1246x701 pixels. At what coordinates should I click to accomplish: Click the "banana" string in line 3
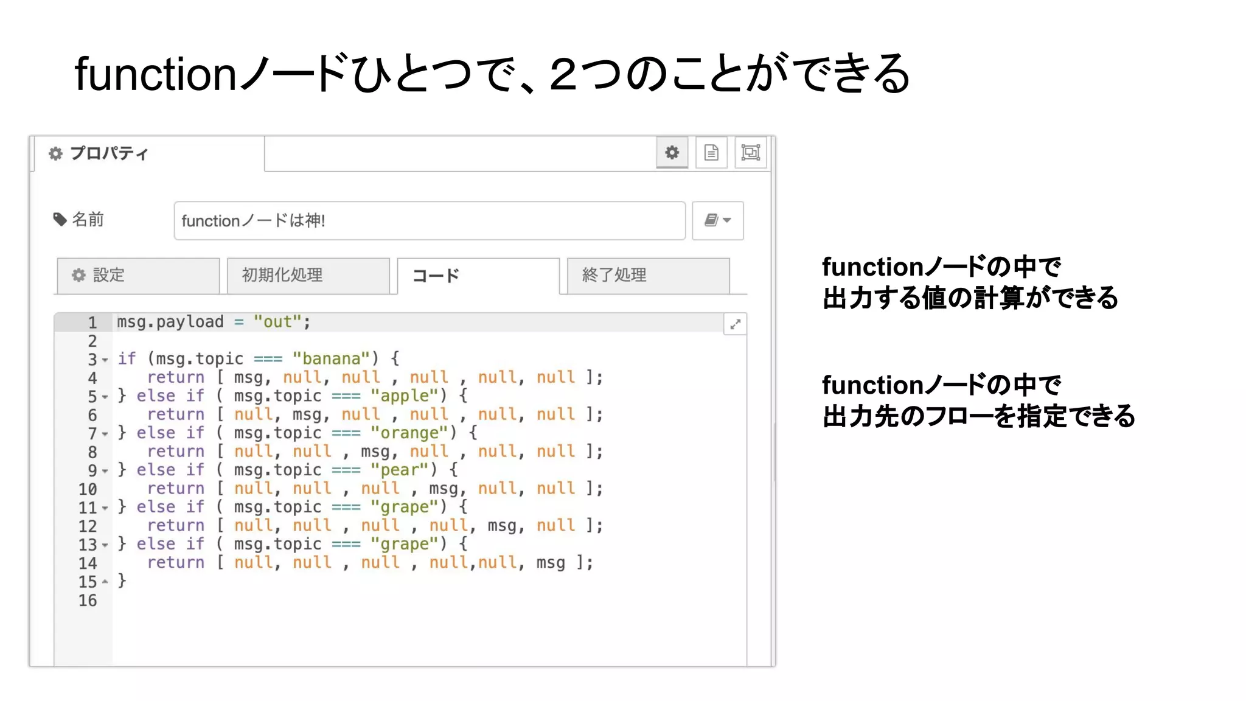pos(332,358)
